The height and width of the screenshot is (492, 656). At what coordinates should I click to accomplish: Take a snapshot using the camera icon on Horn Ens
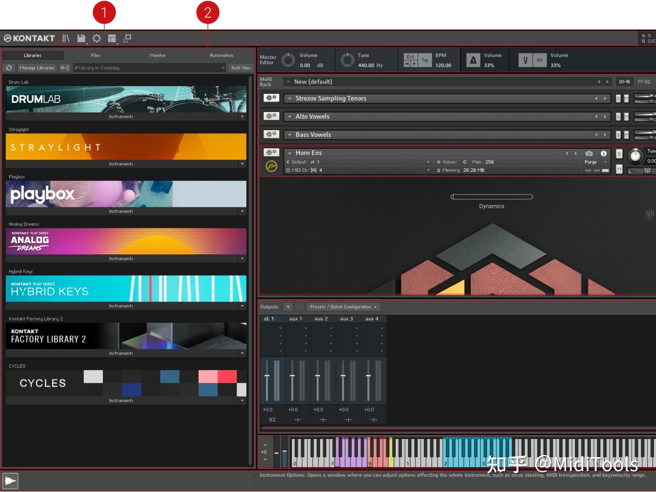[589, 153]
